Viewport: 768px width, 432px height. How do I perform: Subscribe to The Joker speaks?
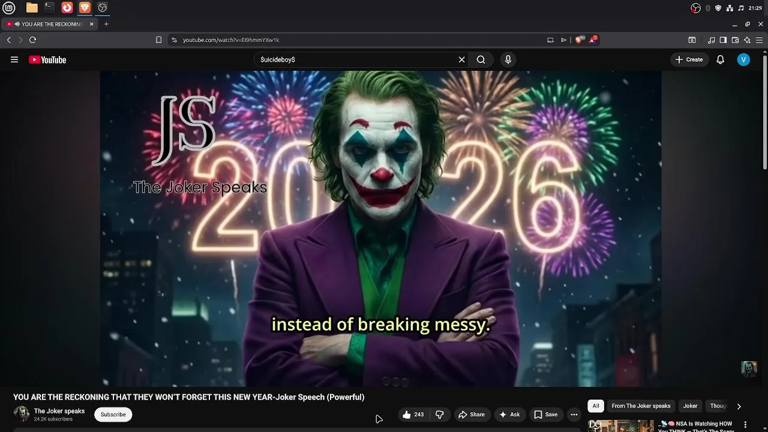tap(113, 415)
